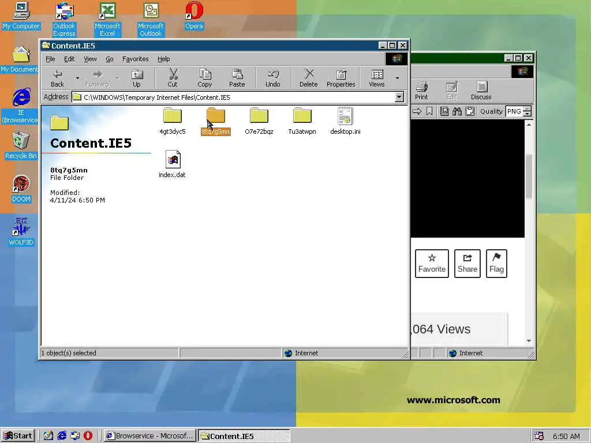Screen dimensions: 591x443
Task: Select the Microsoft Excel desktop shortcut
Action: 107,20
